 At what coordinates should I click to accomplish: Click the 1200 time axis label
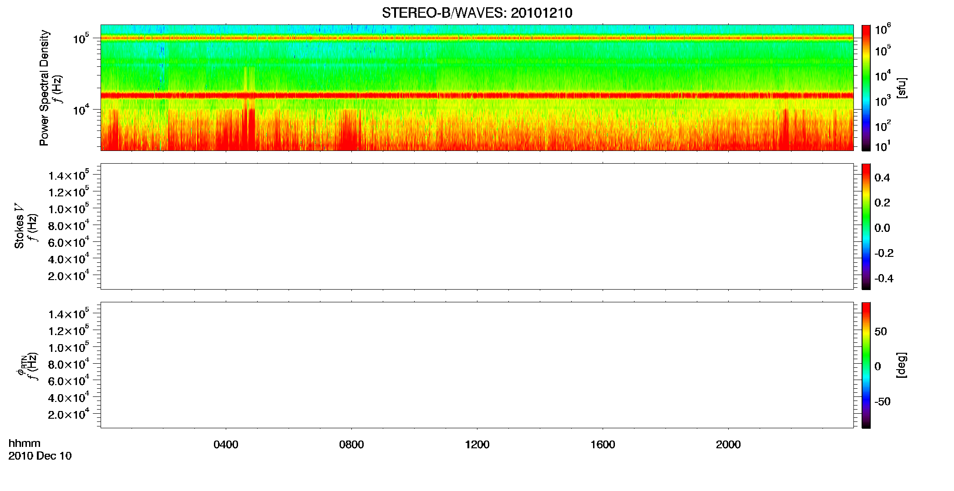477,445
